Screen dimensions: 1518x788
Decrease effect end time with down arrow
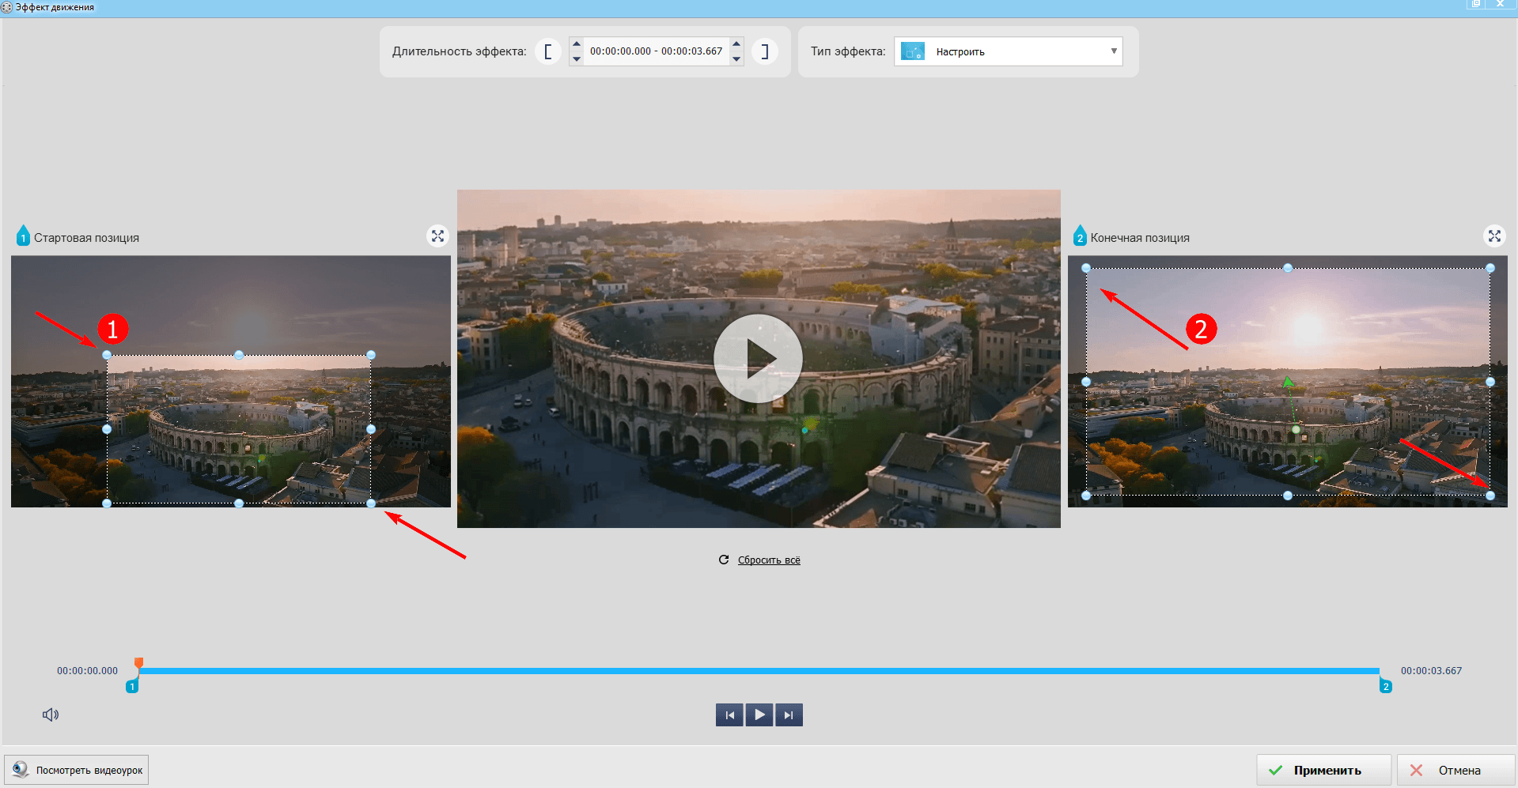[x=736, y=58]
